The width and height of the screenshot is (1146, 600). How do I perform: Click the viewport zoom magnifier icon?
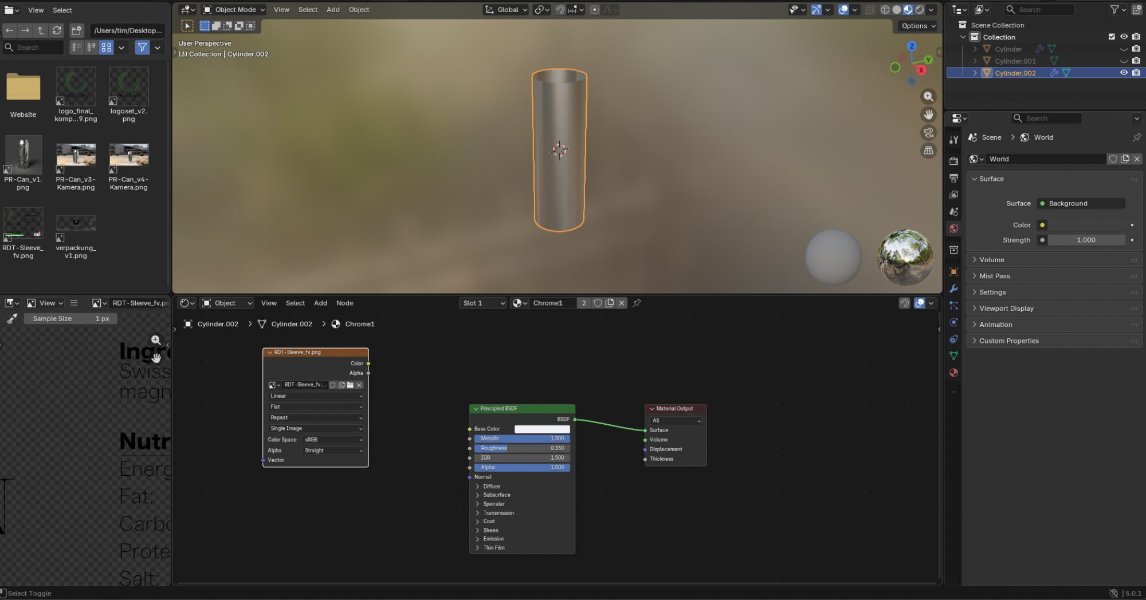click(x=928, y=97)
